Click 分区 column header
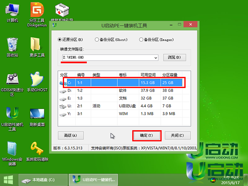 click(x=64, y=75)
